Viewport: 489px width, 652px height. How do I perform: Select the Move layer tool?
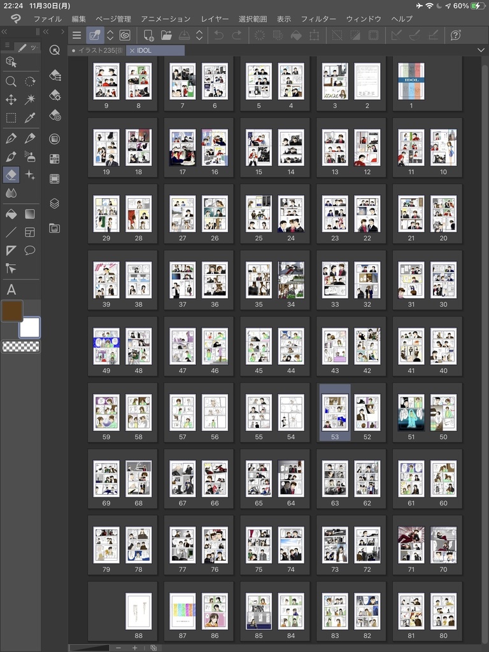[x=11, y=99]
